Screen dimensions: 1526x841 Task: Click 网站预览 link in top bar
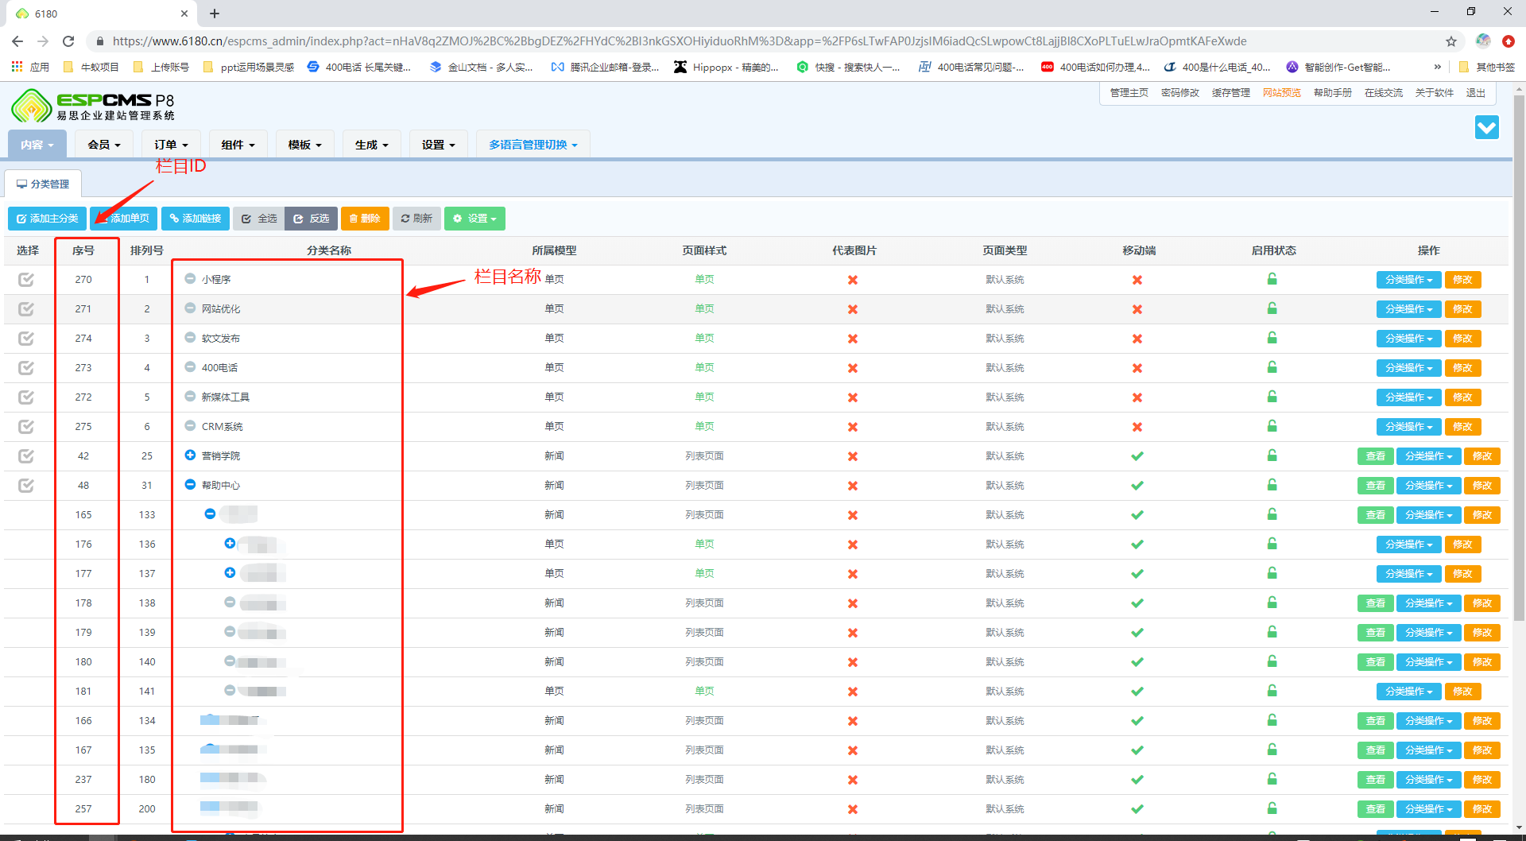click(1281, 93)
